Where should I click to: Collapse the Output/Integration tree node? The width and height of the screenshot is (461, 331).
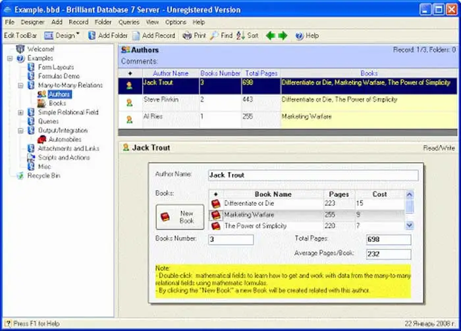tap(20, 131)
